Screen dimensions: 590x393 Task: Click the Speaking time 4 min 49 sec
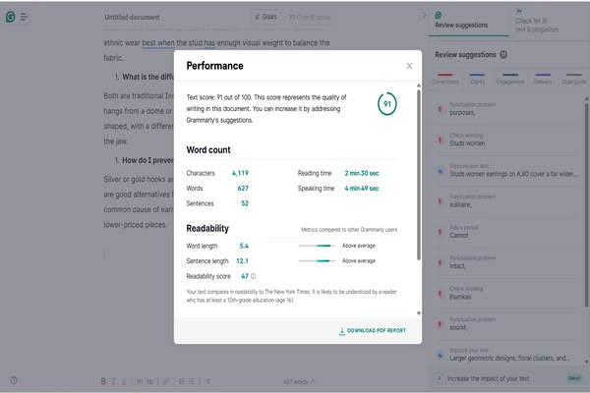(x=362, y=188)
